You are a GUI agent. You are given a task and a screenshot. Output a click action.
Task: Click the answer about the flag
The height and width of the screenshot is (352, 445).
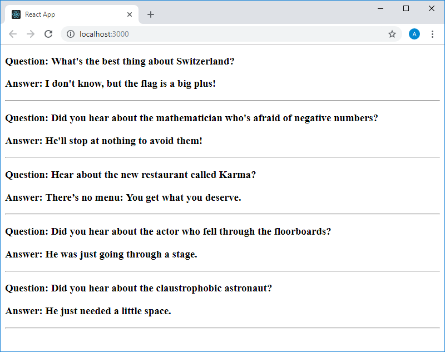point(110,84)
